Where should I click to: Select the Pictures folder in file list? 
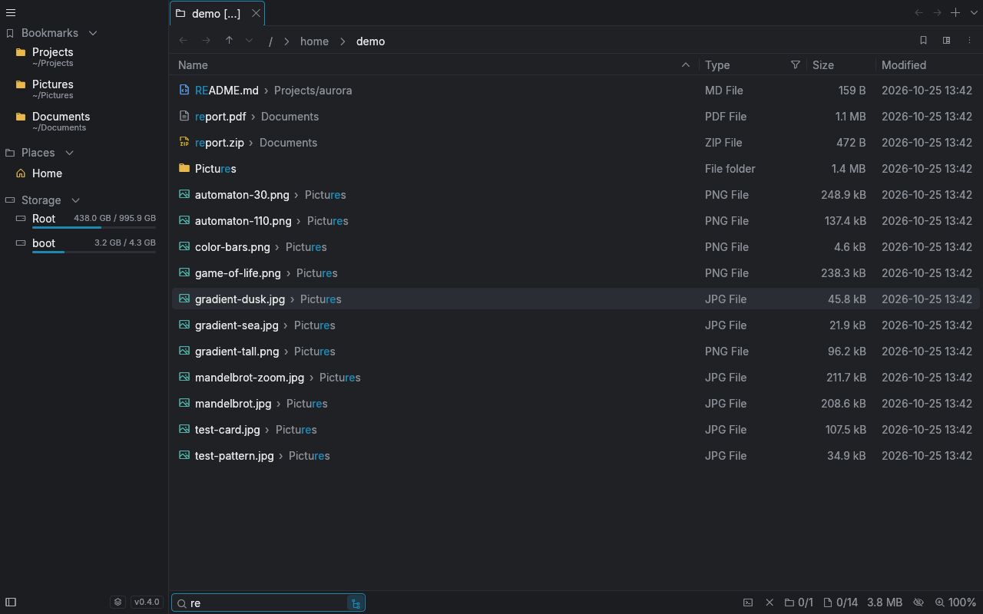pyautogui.click(x=576, y=169)
